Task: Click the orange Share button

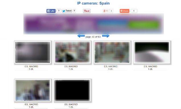Action: click(x=125, y=11)
